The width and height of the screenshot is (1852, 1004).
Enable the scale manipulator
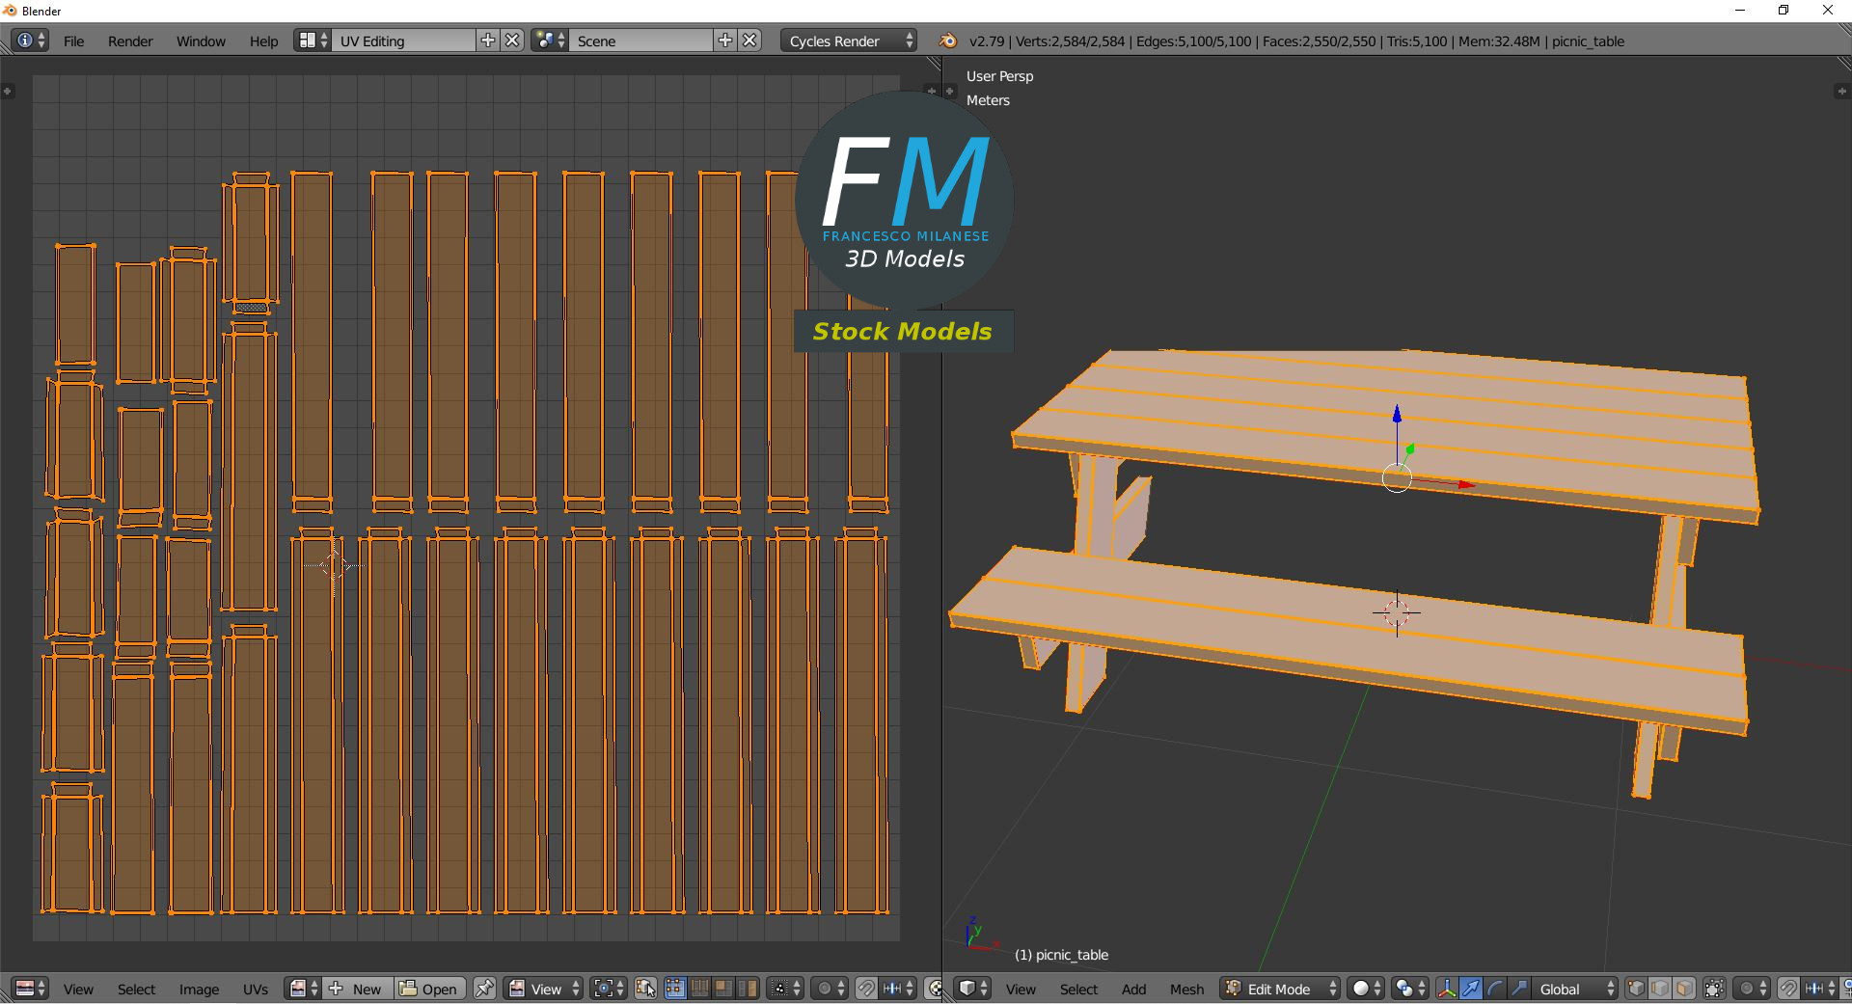click(1519, 989)
